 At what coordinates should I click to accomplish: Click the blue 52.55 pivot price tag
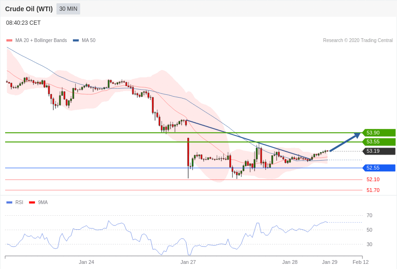[379, 168]
